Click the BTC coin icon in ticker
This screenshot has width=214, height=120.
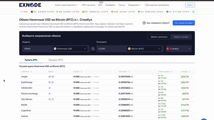tap(83, 12)
